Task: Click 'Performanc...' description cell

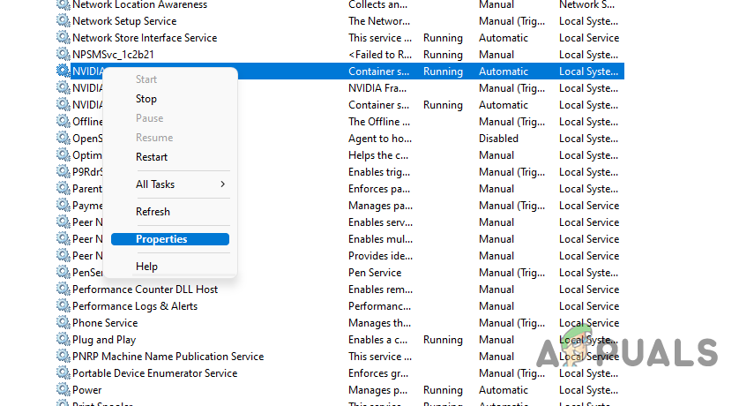Action: click(379, 306)
